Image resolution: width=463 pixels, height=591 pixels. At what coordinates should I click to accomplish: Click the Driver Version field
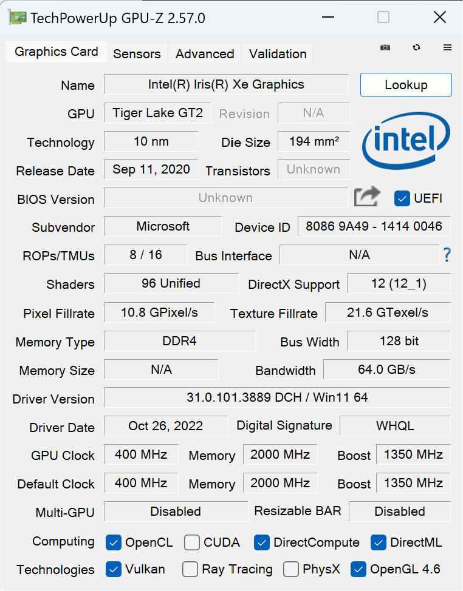coord(277,397)
